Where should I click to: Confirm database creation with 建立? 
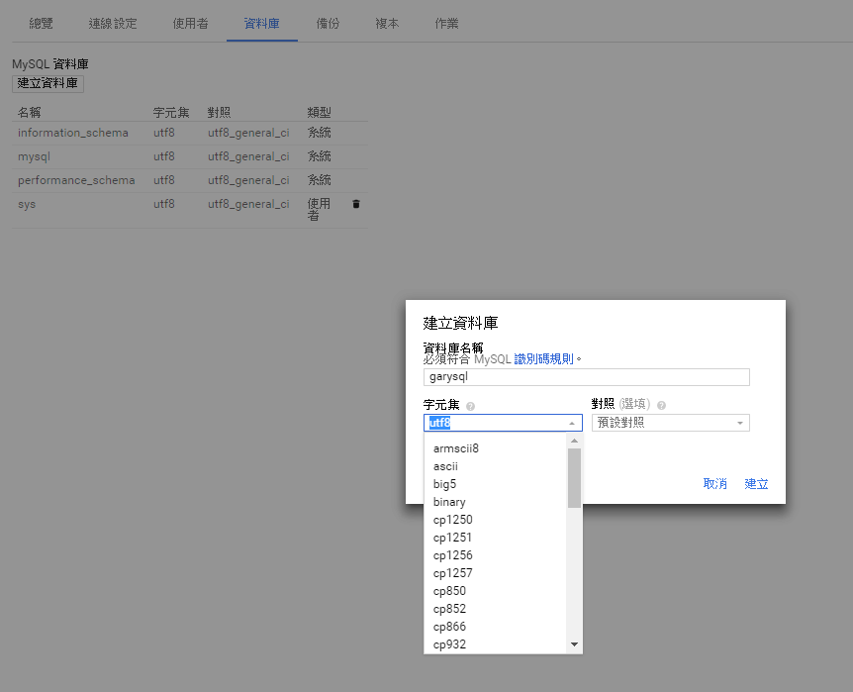[756, 483]
